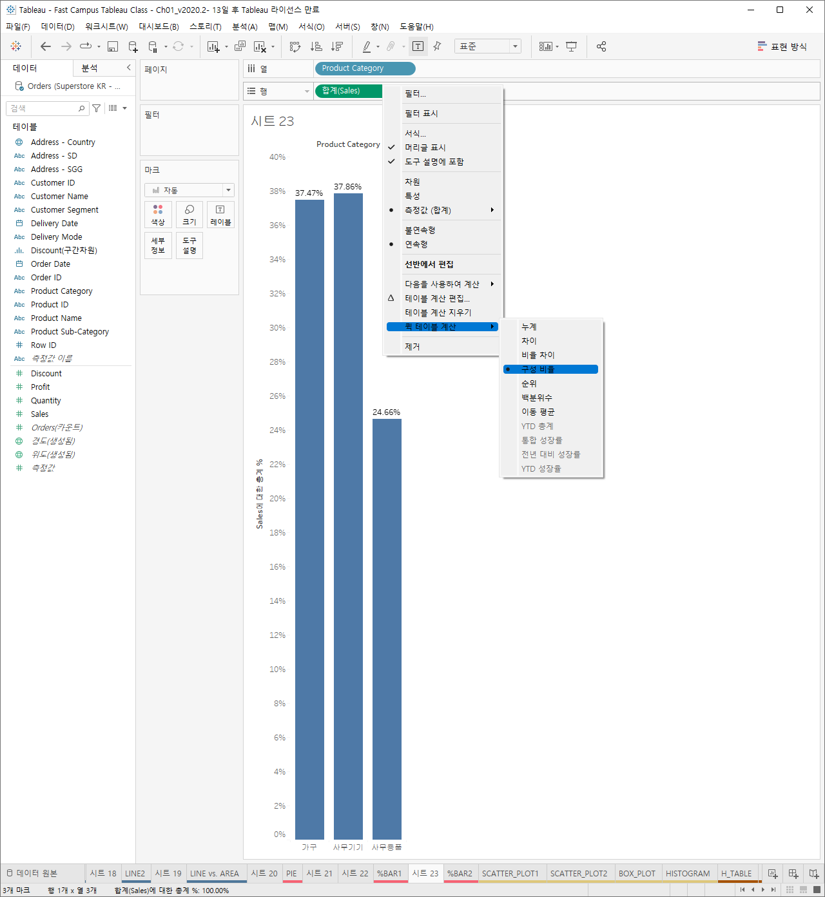Click the 크기 size marks card
The image size is (825, 897).
pyautogui.click(x=189, y=215)
